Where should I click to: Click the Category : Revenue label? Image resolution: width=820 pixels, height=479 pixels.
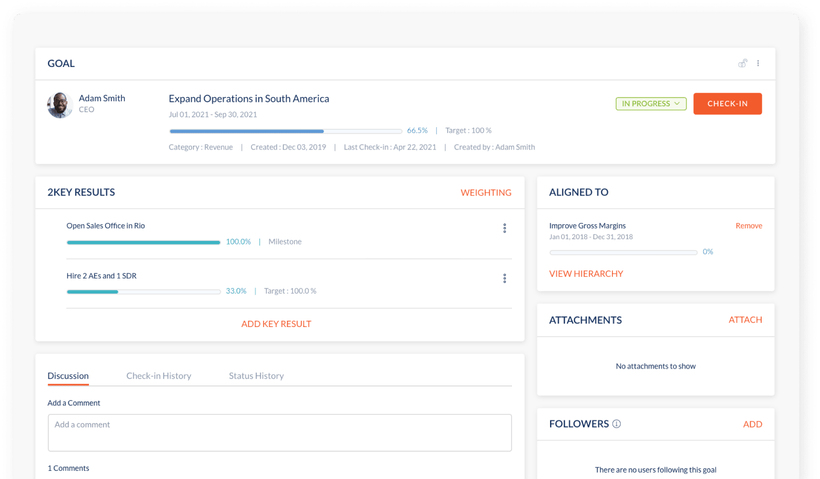point(201,147)
